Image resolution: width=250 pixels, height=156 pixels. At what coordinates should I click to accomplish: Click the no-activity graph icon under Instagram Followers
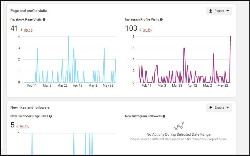[179, 126]
